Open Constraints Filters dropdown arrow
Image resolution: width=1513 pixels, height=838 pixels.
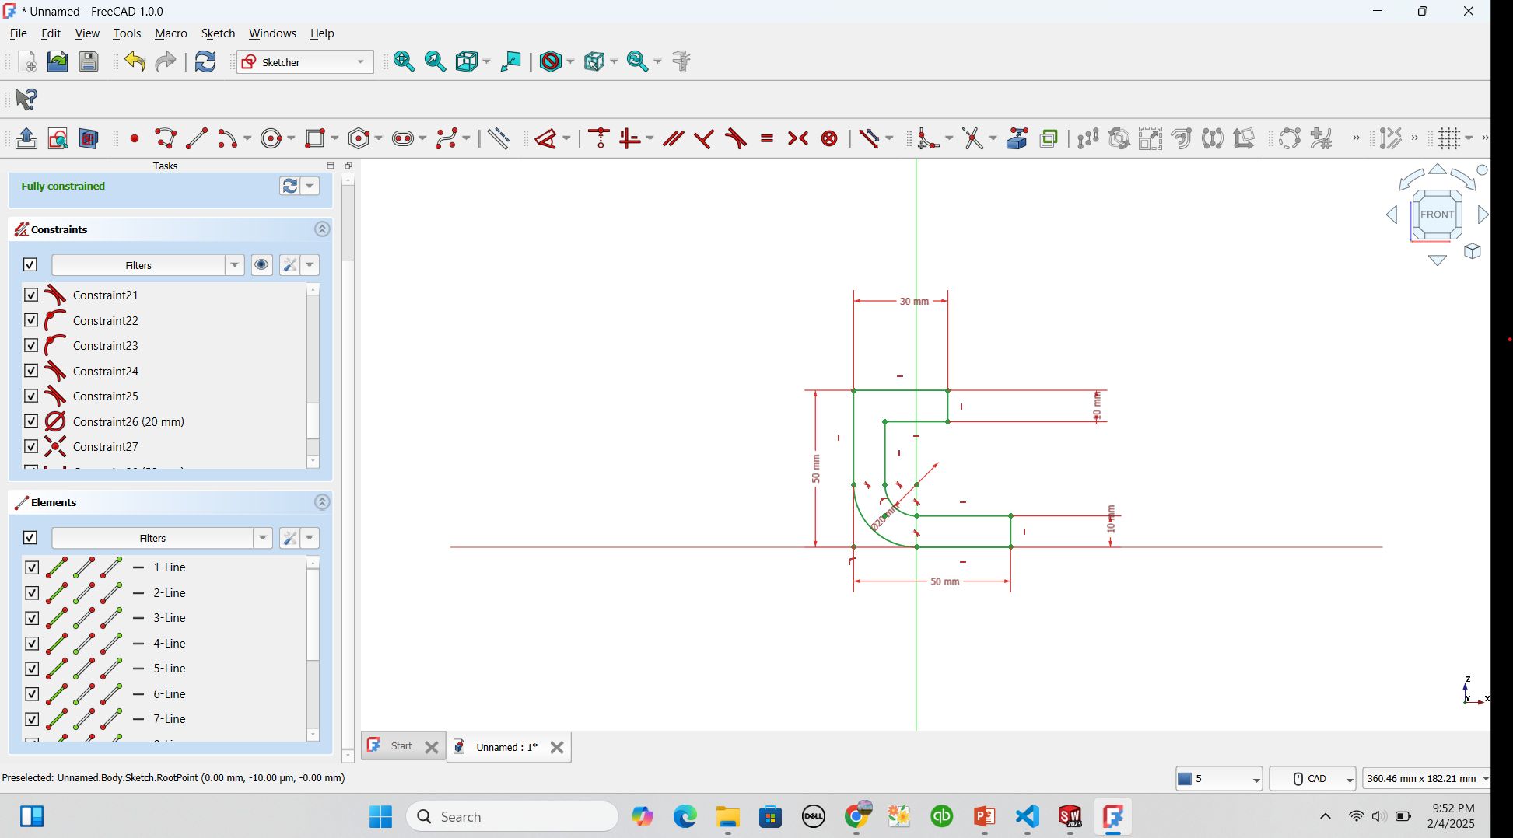click(x=235, y=265)
